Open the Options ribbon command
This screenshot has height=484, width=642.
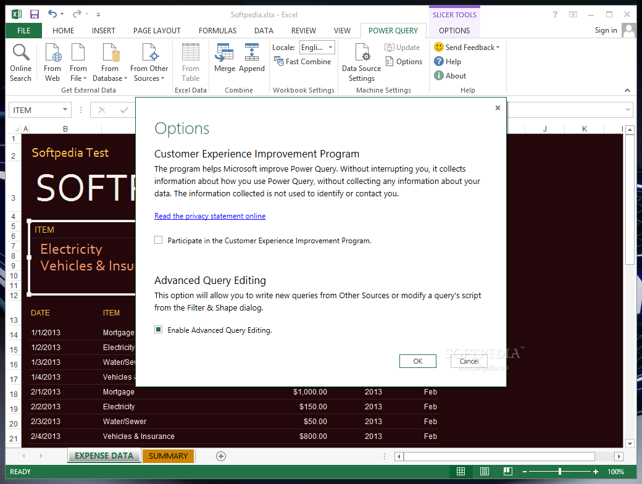coord(404,61)
